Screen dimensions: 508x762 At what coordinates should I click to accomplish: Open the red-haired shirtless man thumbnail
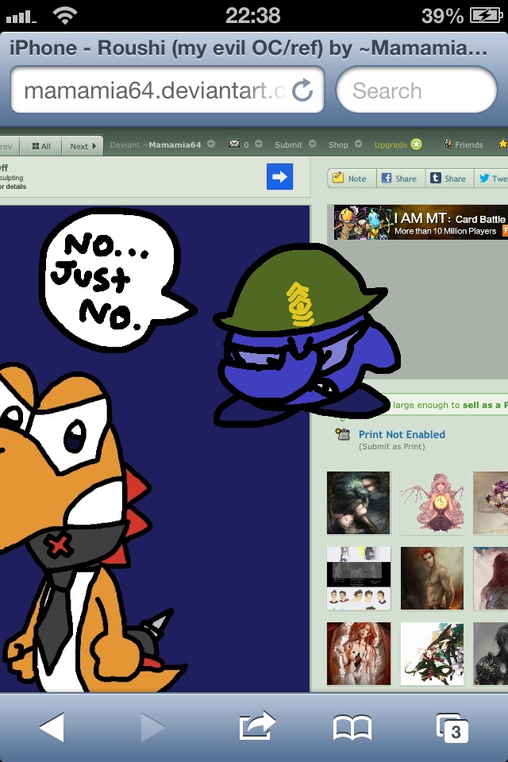click(432, 579)
